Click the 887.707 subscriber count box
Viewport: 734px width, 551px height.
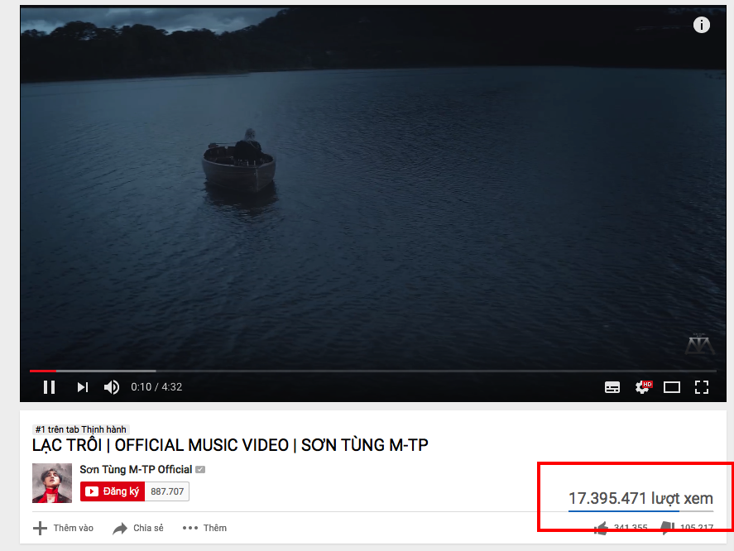pyautogui.click(x=167, y=491)
